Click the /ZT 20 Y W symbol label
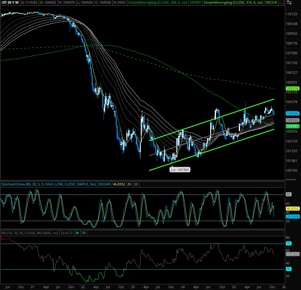301x290 pixels. tap(10, 2)
